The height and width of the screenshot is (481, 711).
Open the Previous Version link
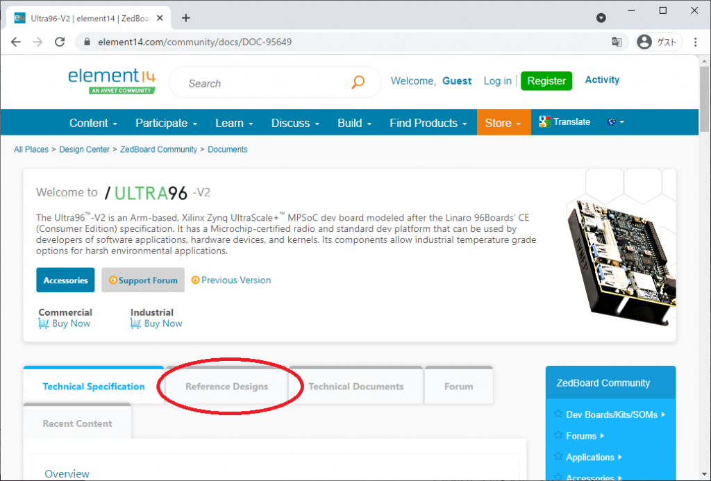tap(235, 280)
